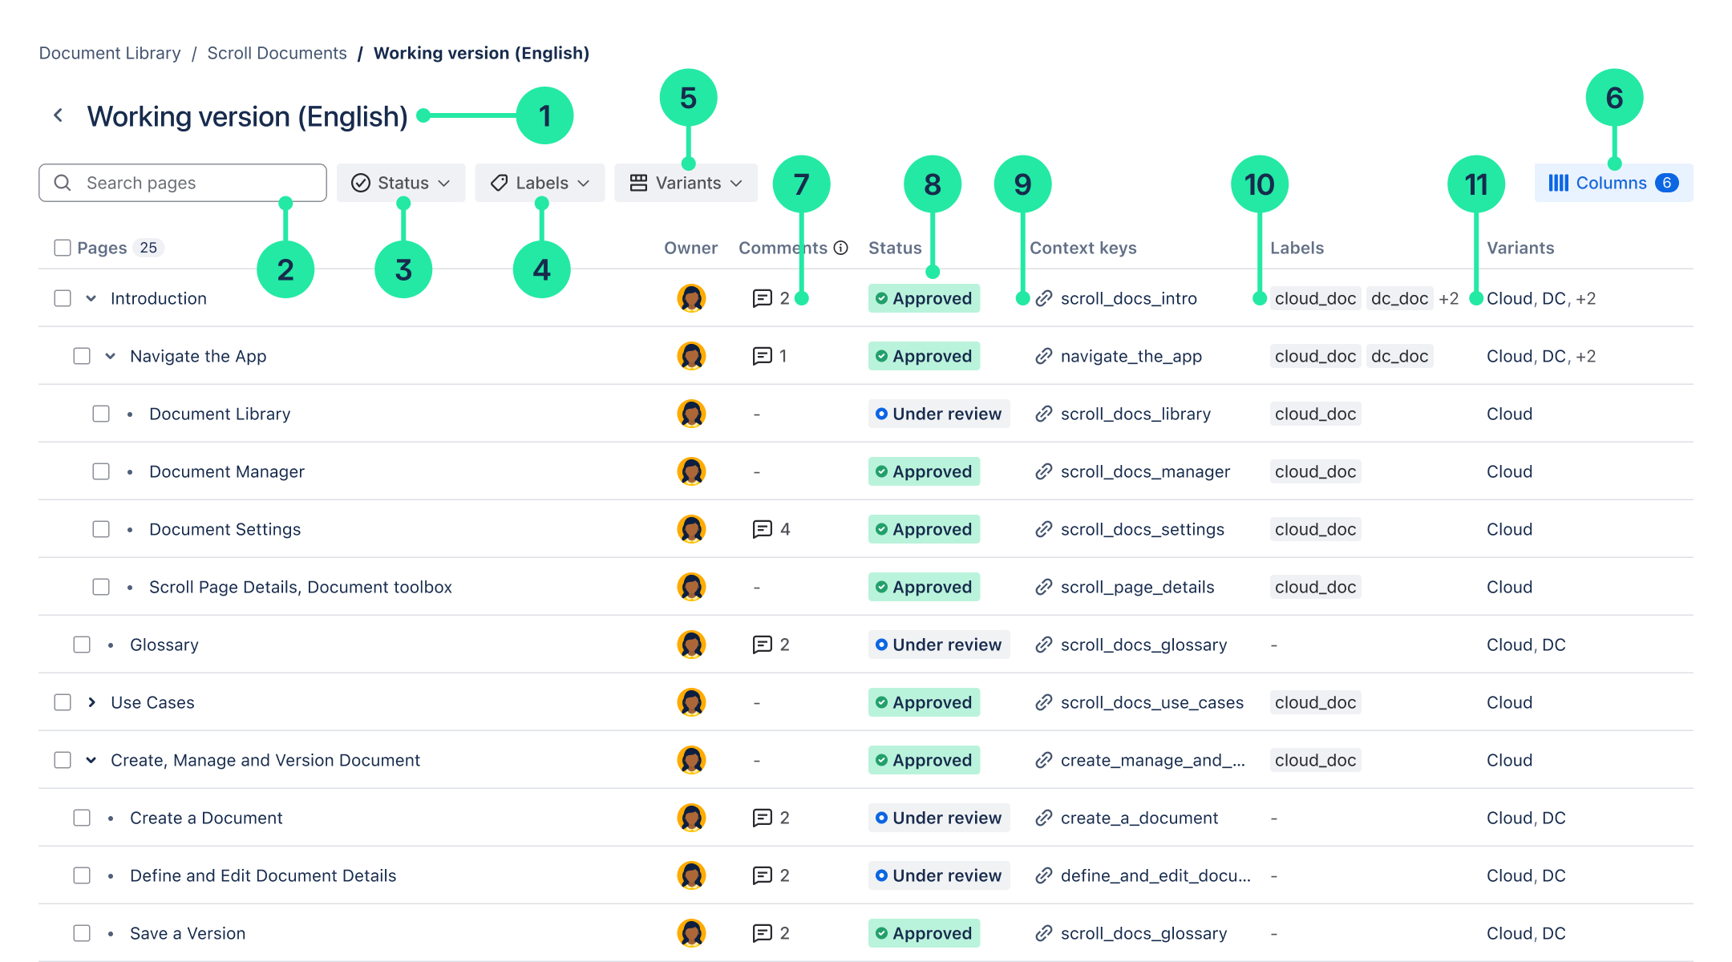Check the Document Library row checkbox
The width and height of the screenshot is (1732, 962).
click(x=101, y=414)
